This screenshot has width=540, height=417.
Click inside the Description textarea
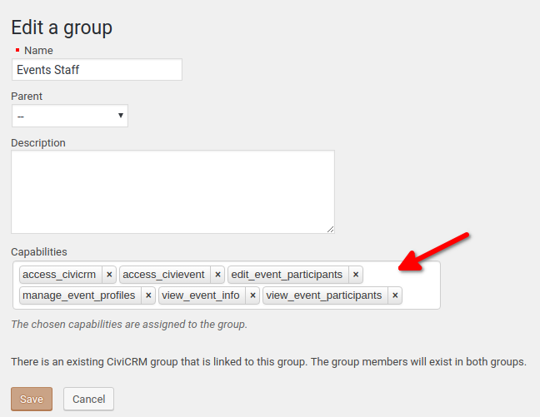pyautogui.click(x=172, y=191)
